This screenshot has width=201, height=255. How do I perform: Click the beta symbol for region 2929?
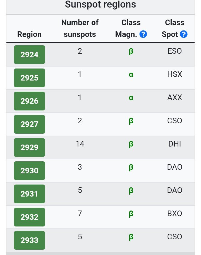coord(131,144)
